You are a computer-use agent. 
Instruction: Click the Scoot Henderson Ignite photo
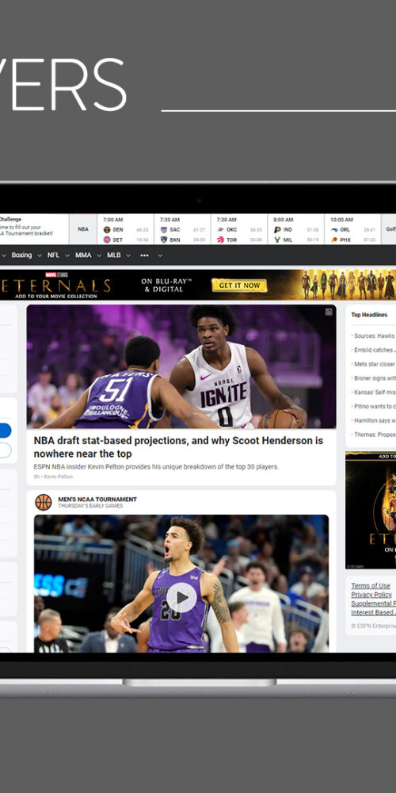[x=181, y=366]
